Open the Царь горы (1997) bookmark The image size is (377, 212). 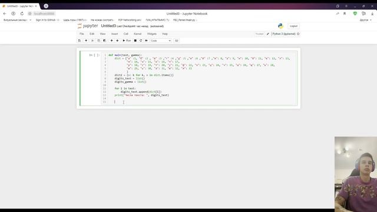point(75,20)
